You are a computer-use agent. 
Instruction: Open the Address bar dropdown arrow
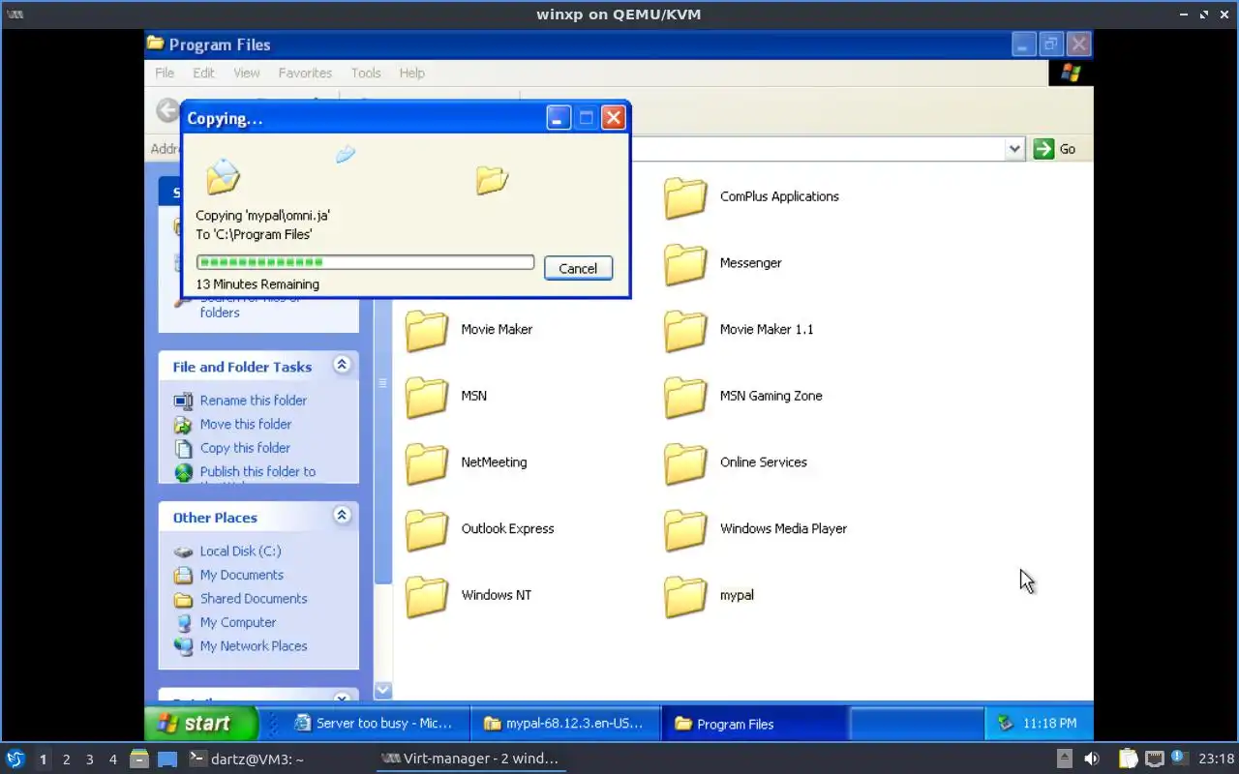pyautogui.click(x=1014, y=149)
